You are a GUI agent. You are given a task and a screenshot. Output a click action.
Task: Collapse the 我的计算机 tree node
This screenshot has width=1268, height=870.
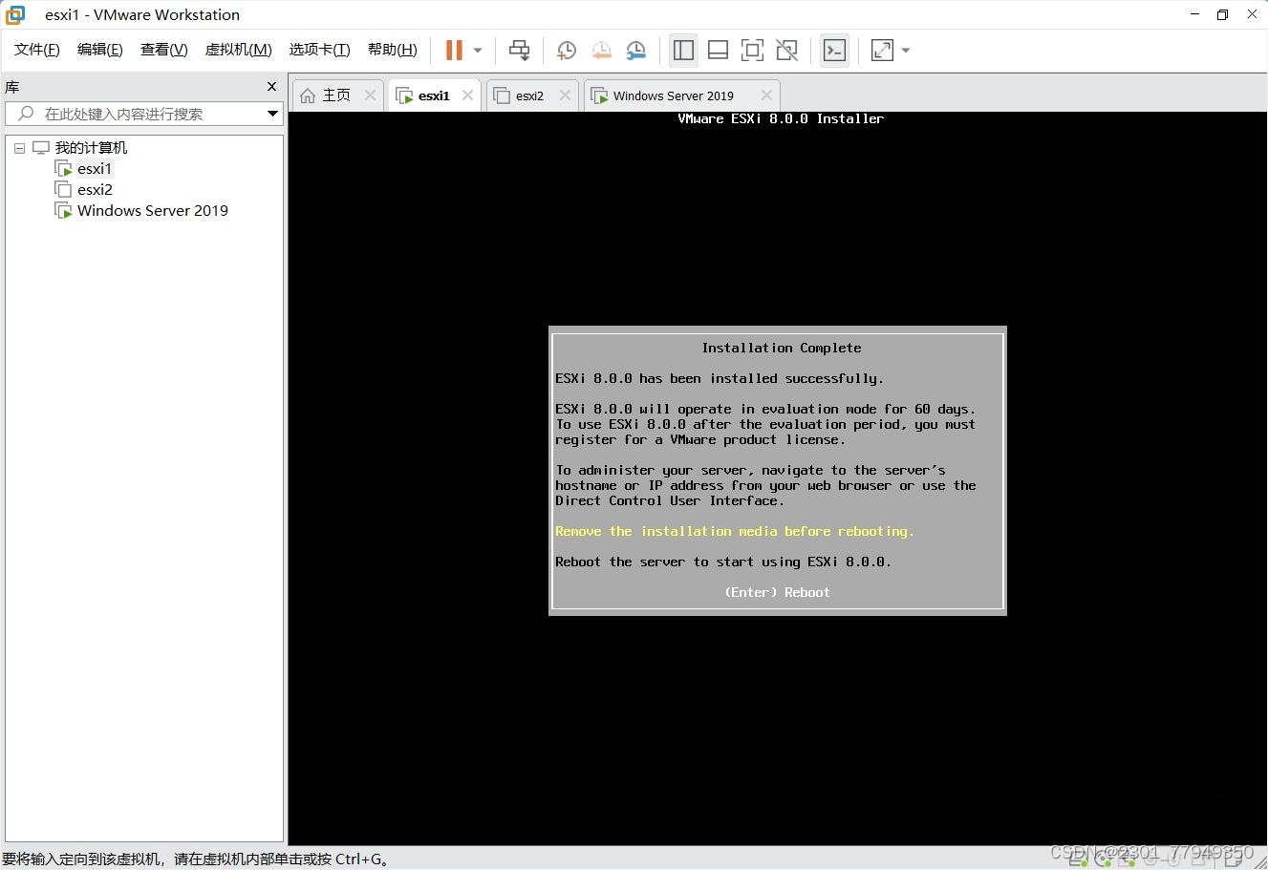(19, 148)
